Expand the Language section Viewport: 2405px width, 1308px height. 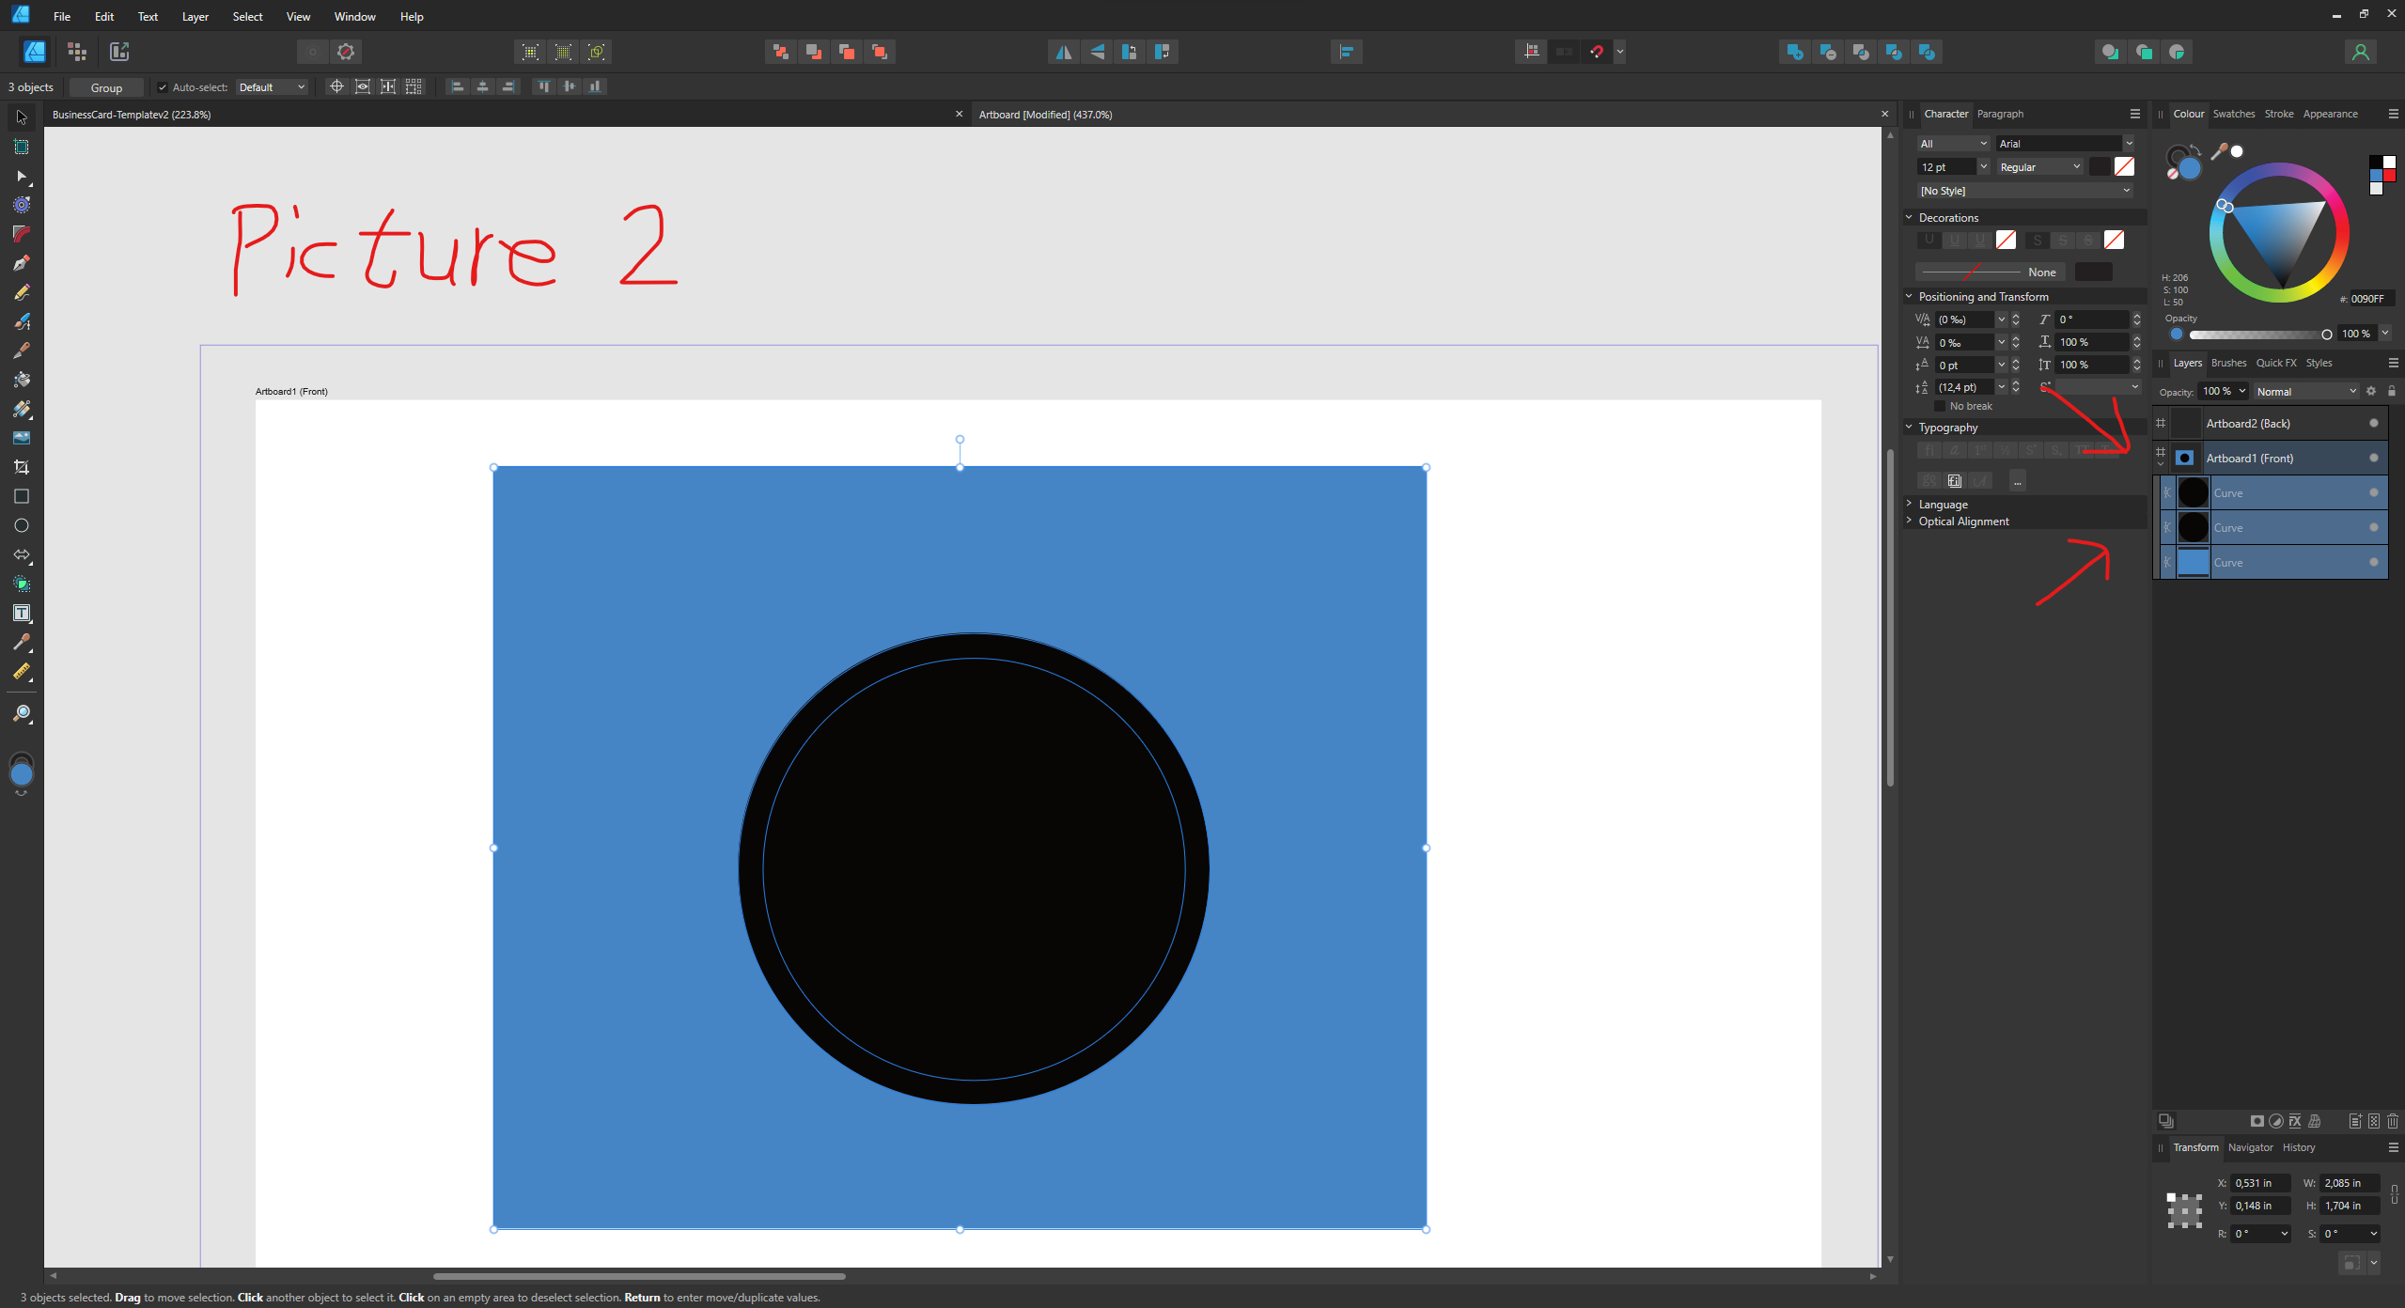coord(1943,505)
